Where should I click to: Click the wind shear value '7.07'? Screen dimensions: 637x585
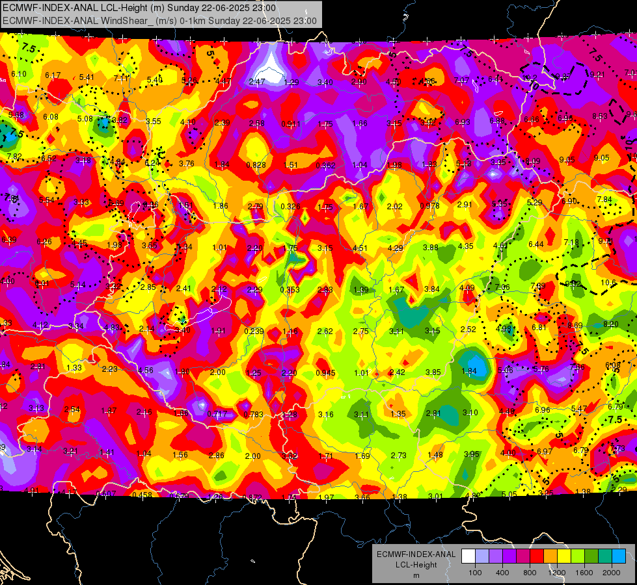click(x=461, y=81)
